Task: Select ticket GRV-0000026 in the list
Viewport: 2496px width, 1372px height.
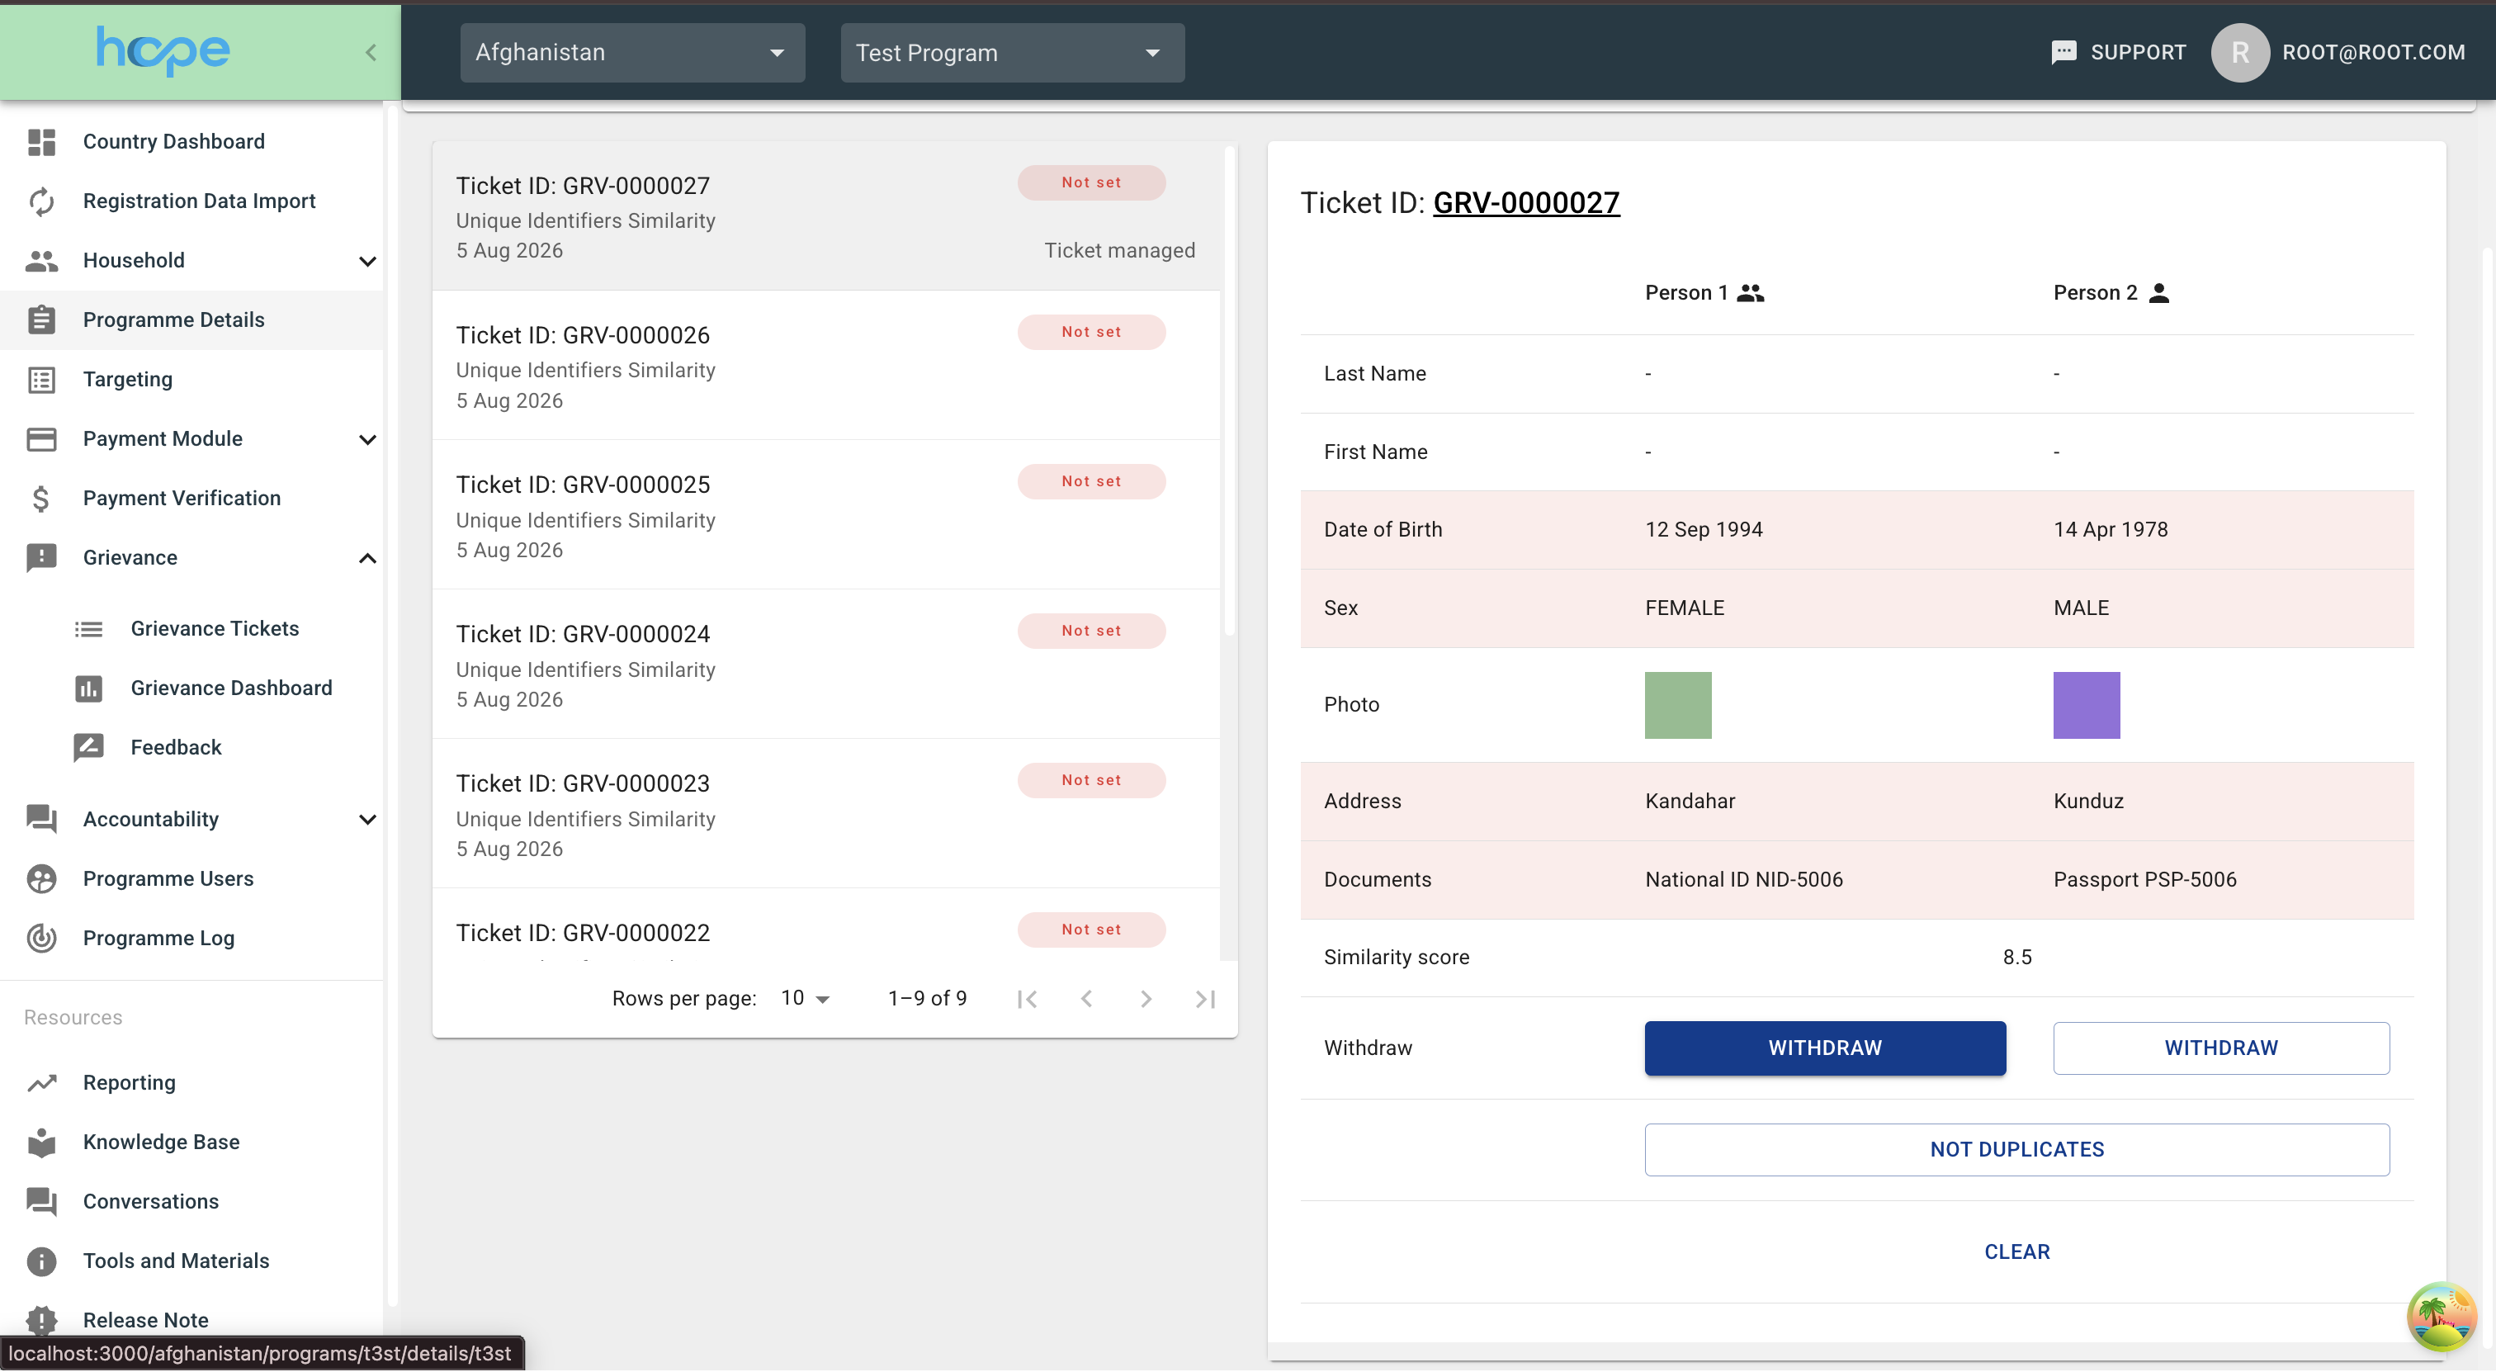Action: point(825,367)
